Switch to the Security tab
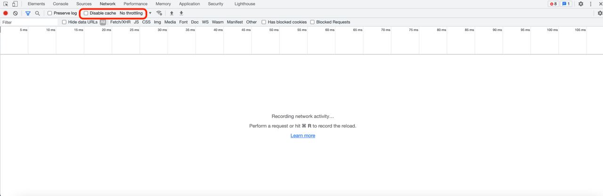Screen dimensions: 603x196 pyautogui.click(x=216, y=4)
